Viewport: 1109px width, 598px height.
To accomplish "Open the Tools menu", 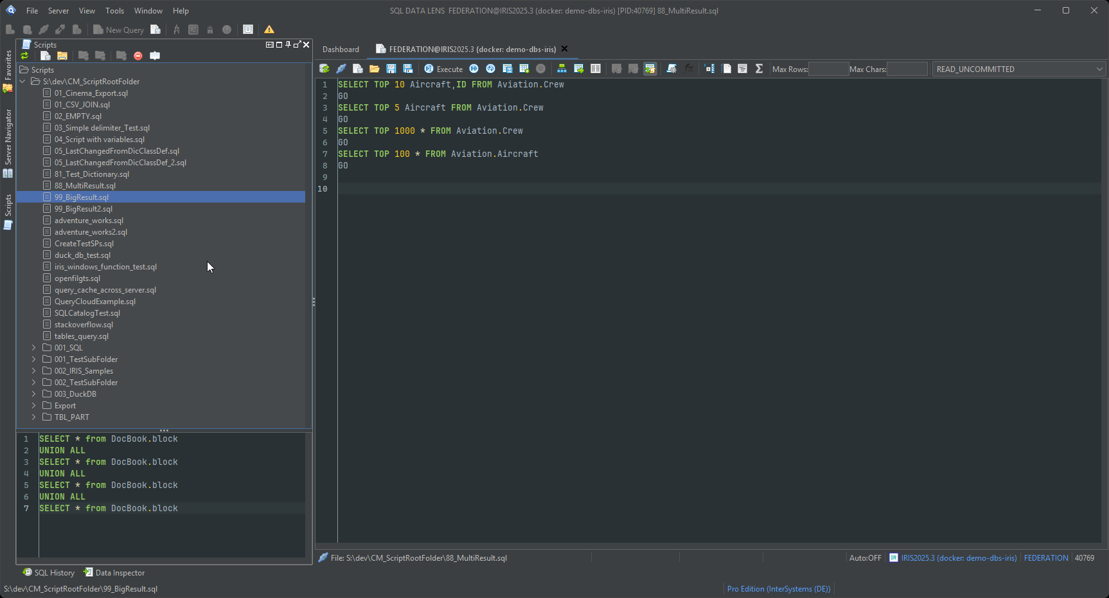I will tap(115, 11).
